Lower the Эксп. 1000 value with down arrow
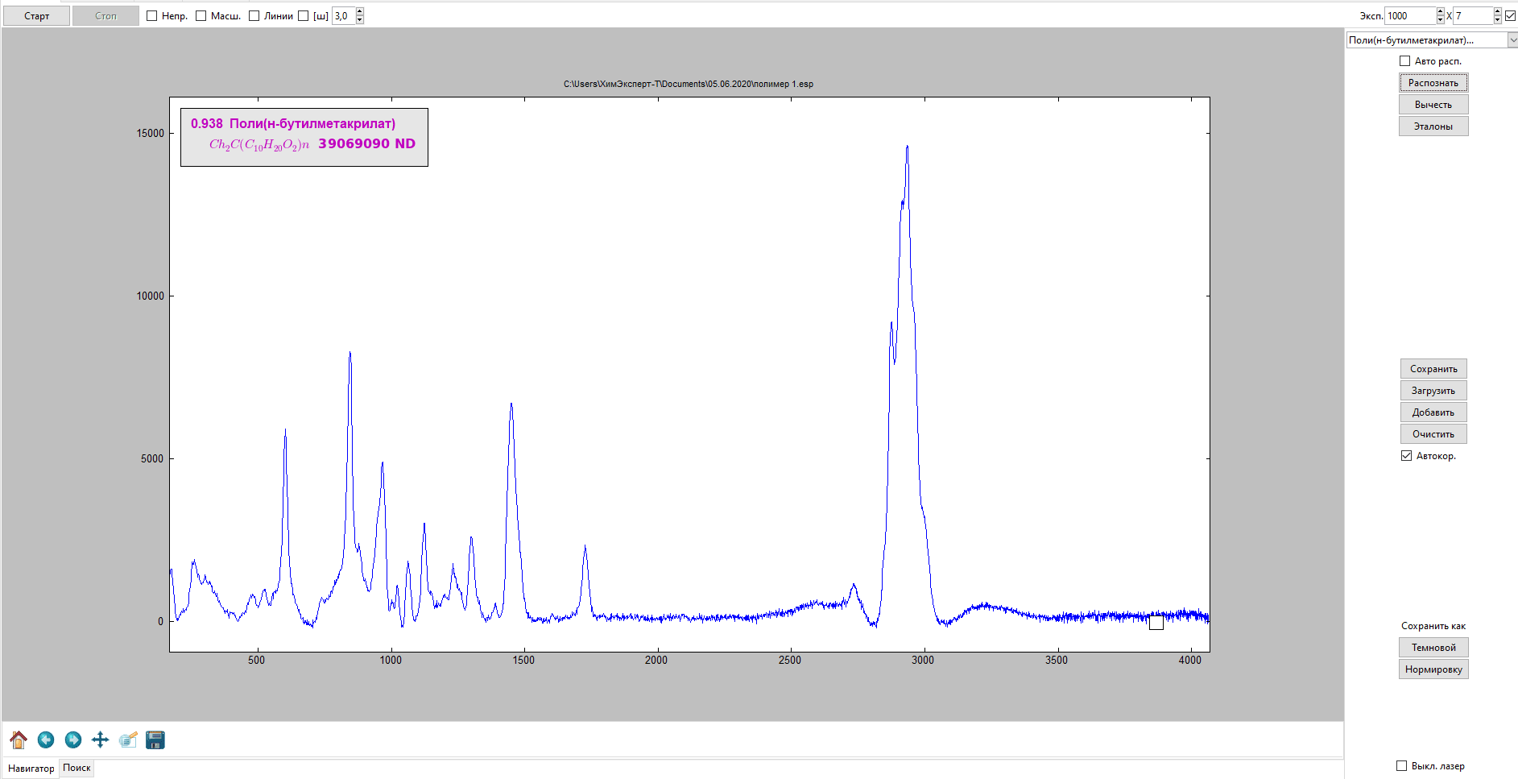The width and height of the screenshot is (1518, 779). point(1441,20)
